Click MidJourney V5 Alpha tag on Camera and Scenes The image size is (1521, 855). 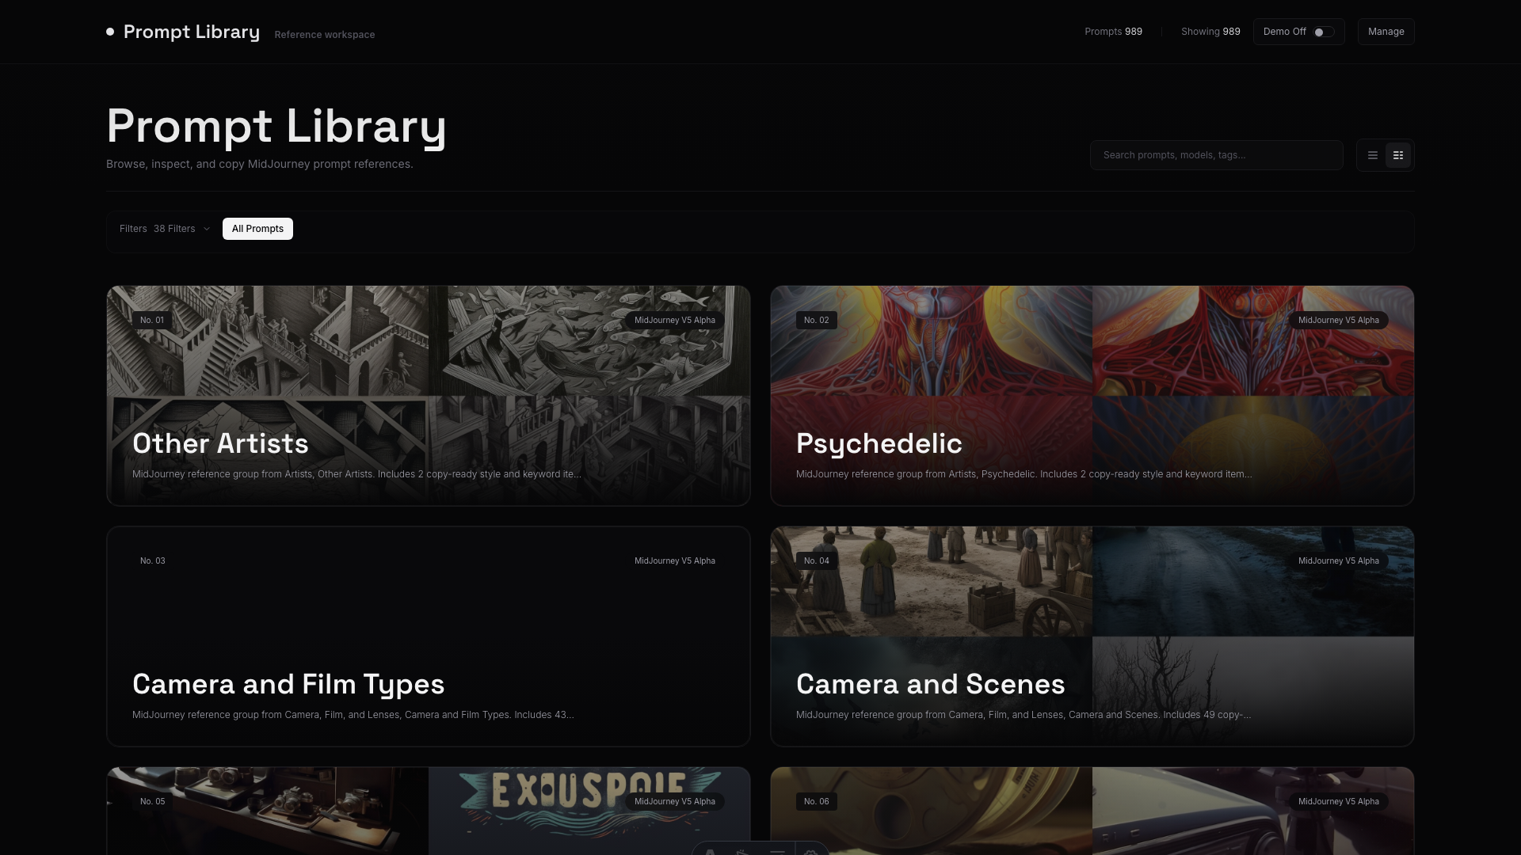1338,561
